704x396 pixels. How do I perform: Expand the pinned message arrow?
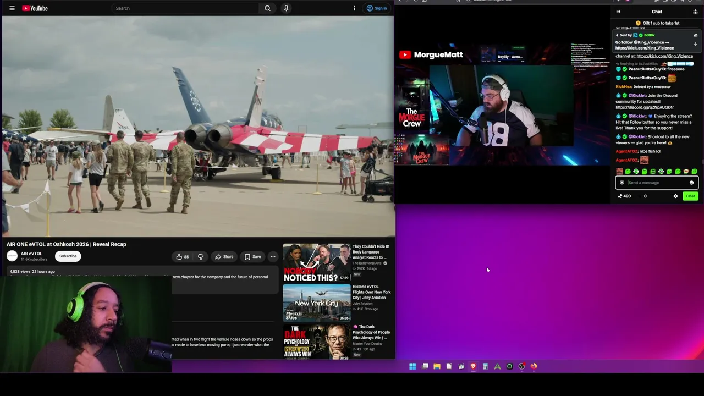coord(695,44)
